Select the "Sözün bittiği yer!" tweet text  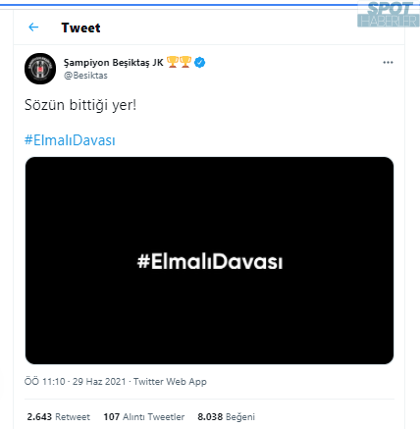(80, 105)
